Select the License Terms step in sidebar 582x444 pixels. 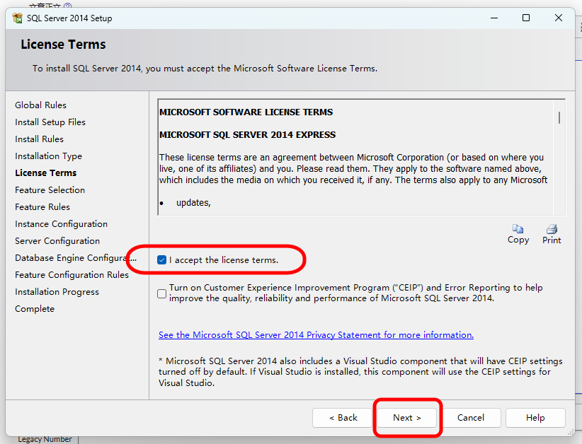(x=45, y=173)
